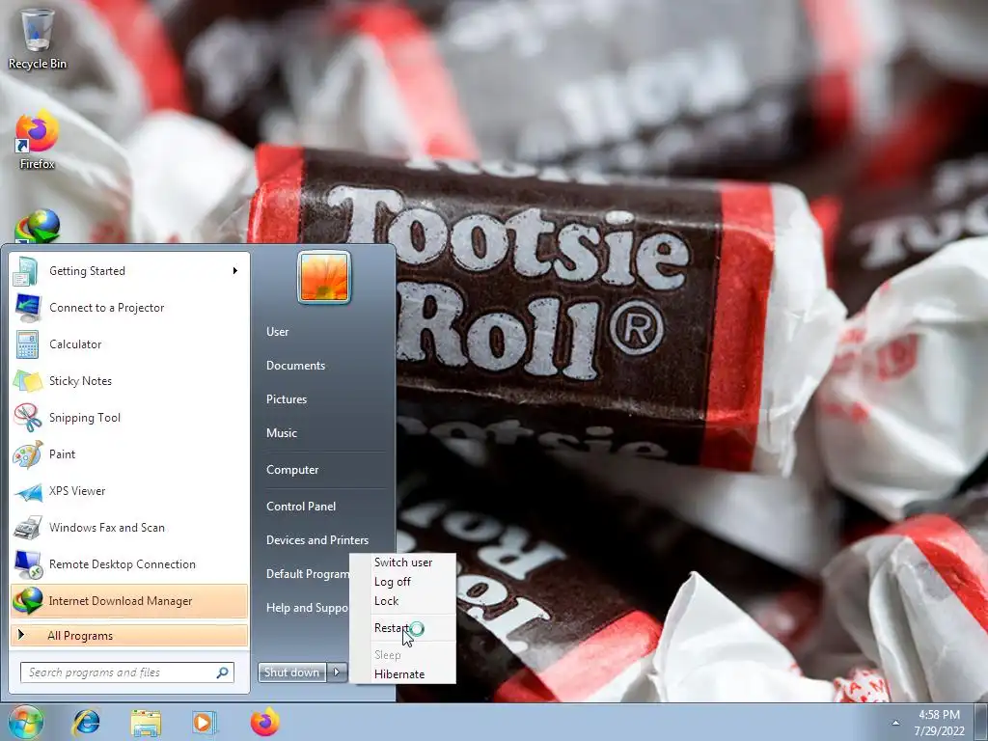Click the arrow next to Shut down

tap(337, 672)
